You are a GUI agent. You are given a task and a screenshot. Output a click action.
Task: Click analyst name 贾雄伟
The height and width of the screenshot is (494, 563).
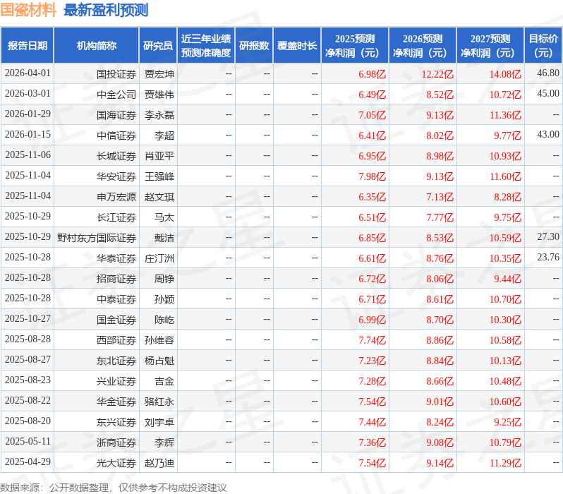(159, 95)
